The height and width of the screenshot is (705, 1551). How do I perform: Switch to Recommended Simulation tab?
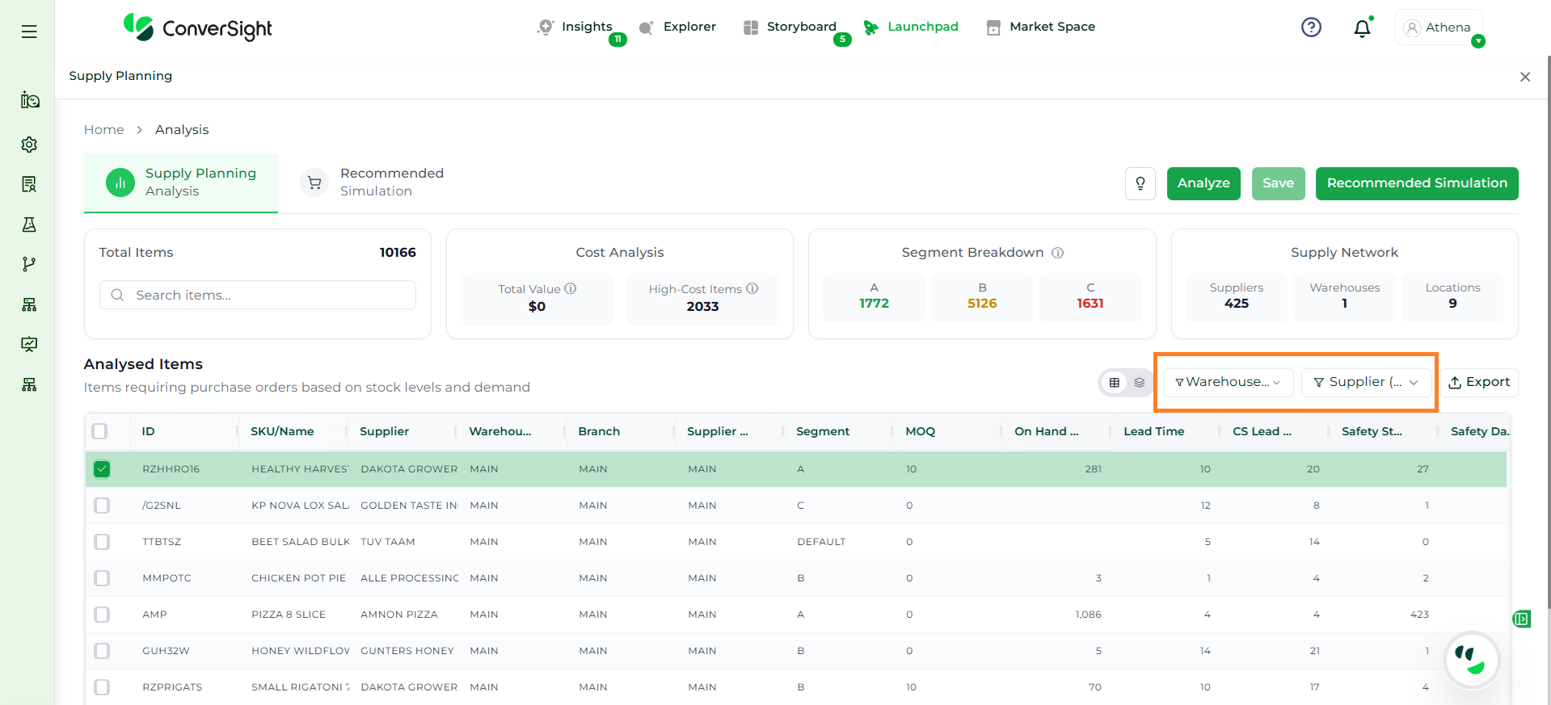(373, 183)
